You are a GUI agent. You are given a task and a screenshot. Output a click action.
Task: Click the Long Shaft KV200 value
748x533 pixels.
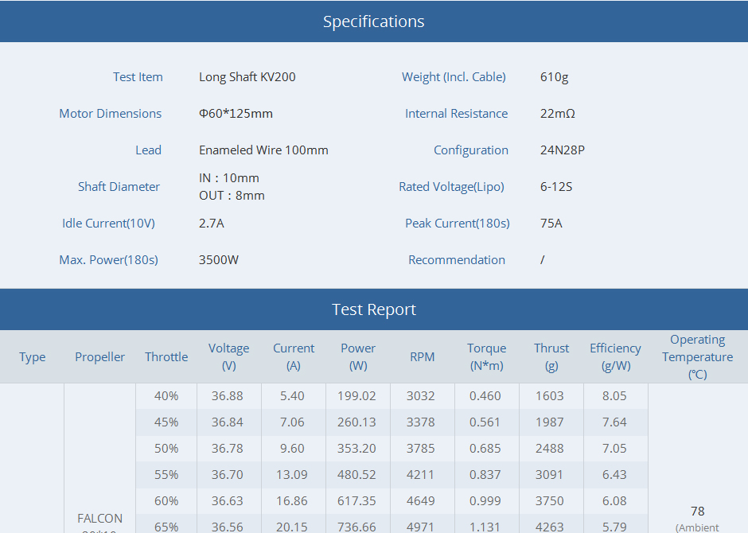tap(247, 76)
